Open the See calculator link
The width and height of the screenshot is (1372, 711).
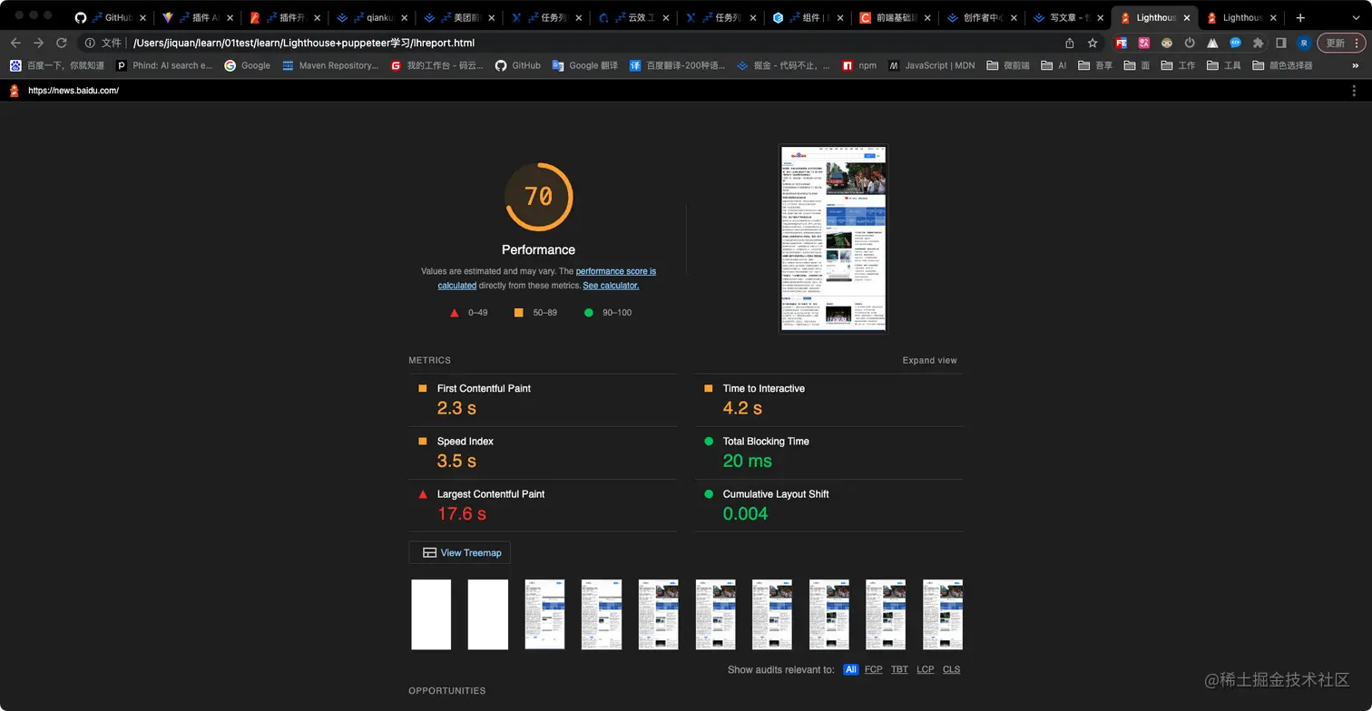coord(611,285)
